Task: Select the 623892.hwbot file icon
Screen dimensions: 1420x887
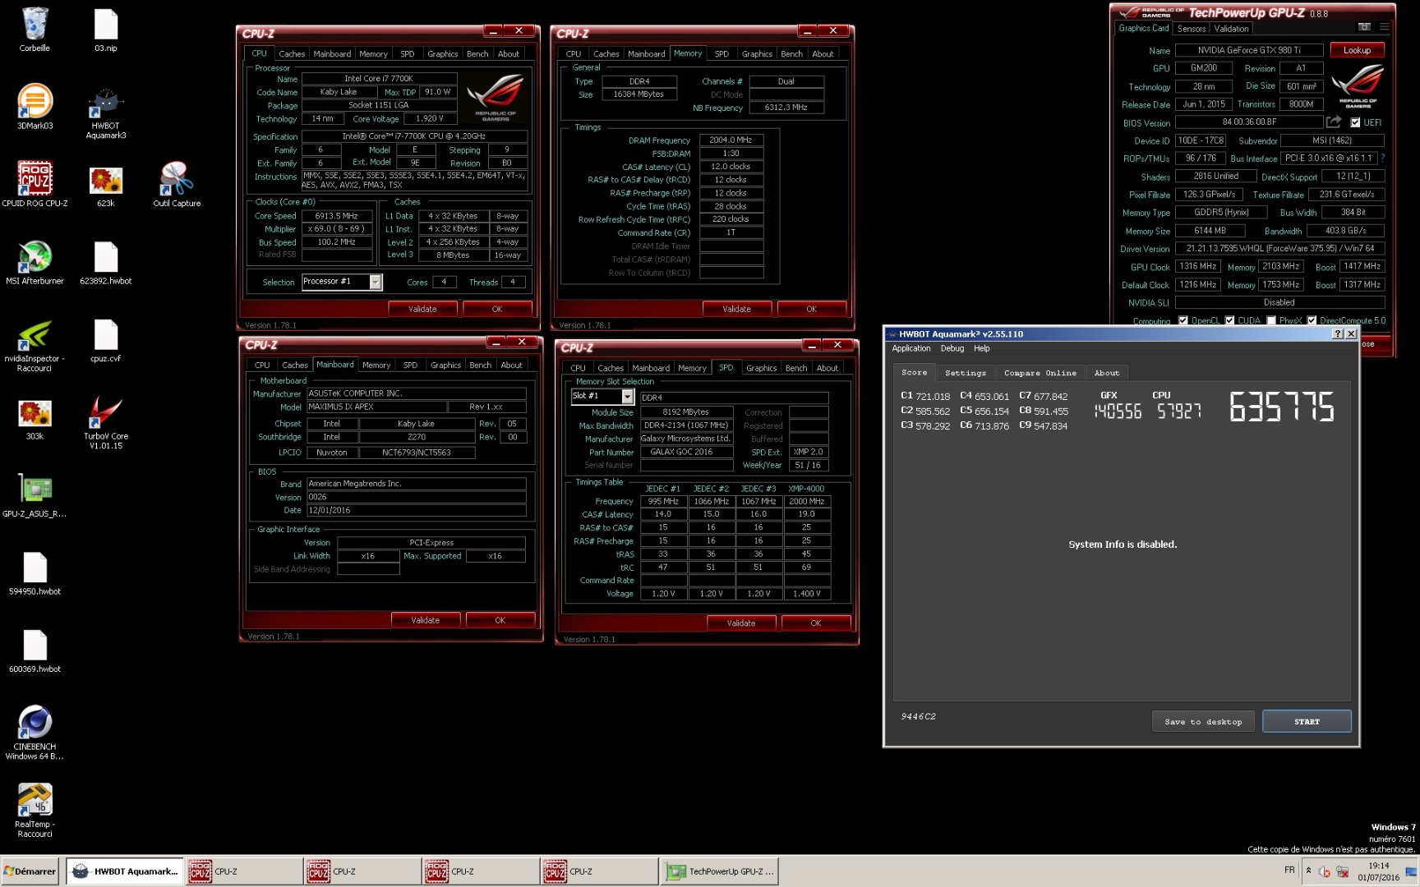Action: tap(106, 262)
